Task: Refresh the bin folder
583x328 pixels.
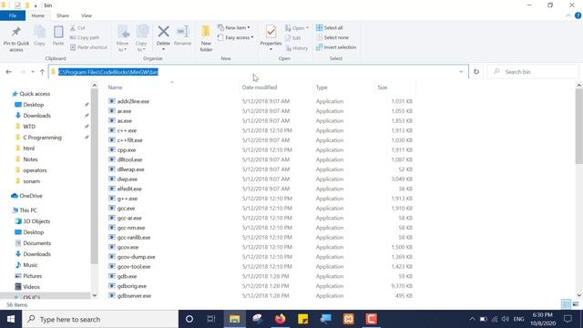Action: point(476,72)
